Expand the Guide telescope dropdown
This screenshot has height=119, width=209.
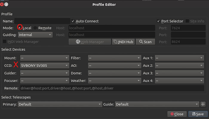157,104
